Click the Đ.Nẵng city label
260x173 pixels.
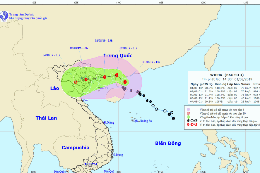click(x=109, y=122)
